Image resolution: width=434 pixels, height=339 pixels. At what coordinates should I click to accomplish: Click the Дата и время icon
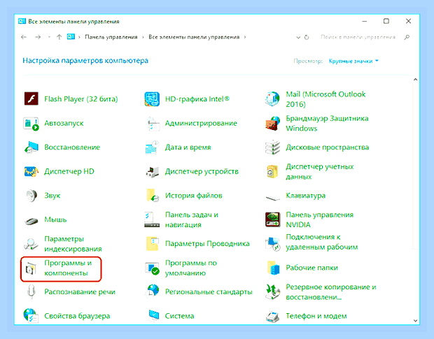[152, 147]
